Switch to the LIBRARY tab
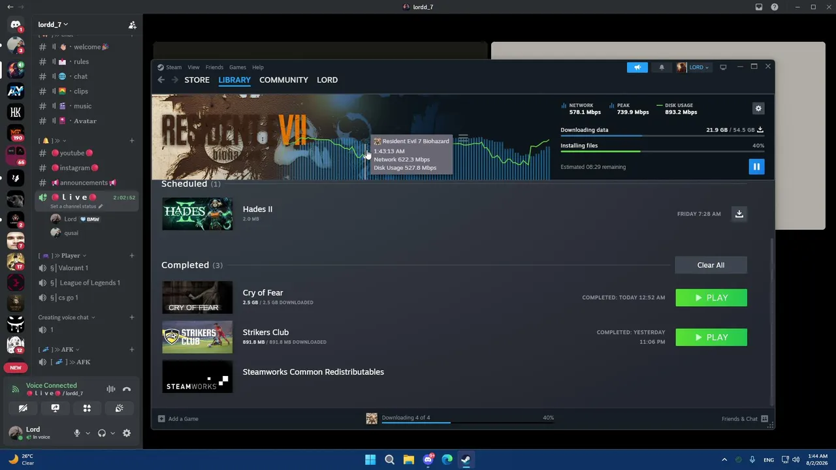This screenshot has width=836, height=470. pyautogui.click(x=234, y=80)
